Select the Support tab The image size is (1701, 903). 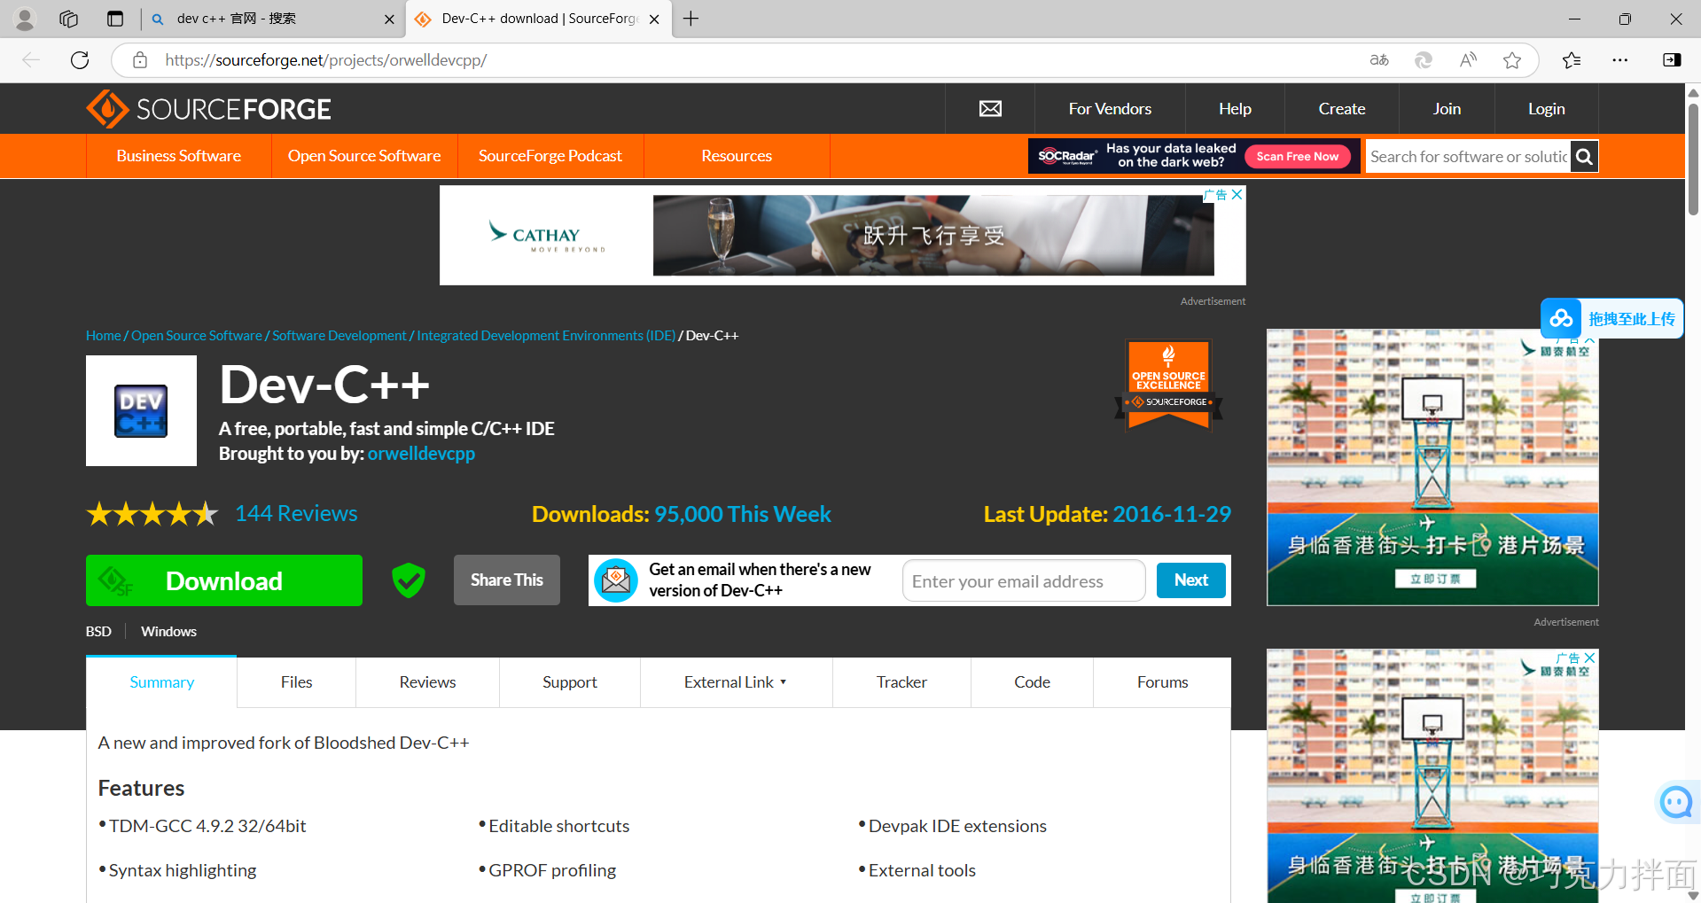coord(570,682)
